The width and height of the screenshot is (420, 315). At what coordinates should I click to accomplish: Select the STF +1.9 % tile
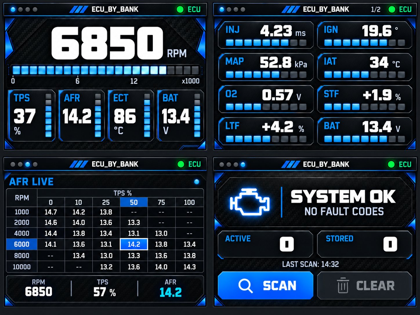(x=365, y=99)
